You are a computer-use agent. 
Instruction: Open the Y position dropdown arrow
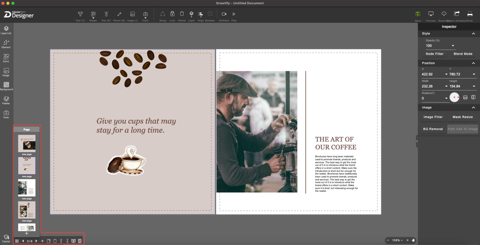474,74
